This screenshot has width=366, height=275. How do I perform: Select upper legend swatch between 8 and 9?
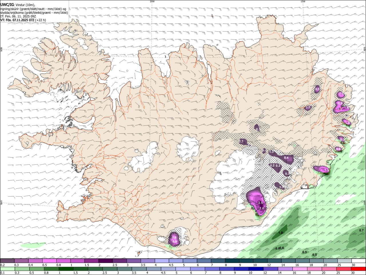coord(232,261)
